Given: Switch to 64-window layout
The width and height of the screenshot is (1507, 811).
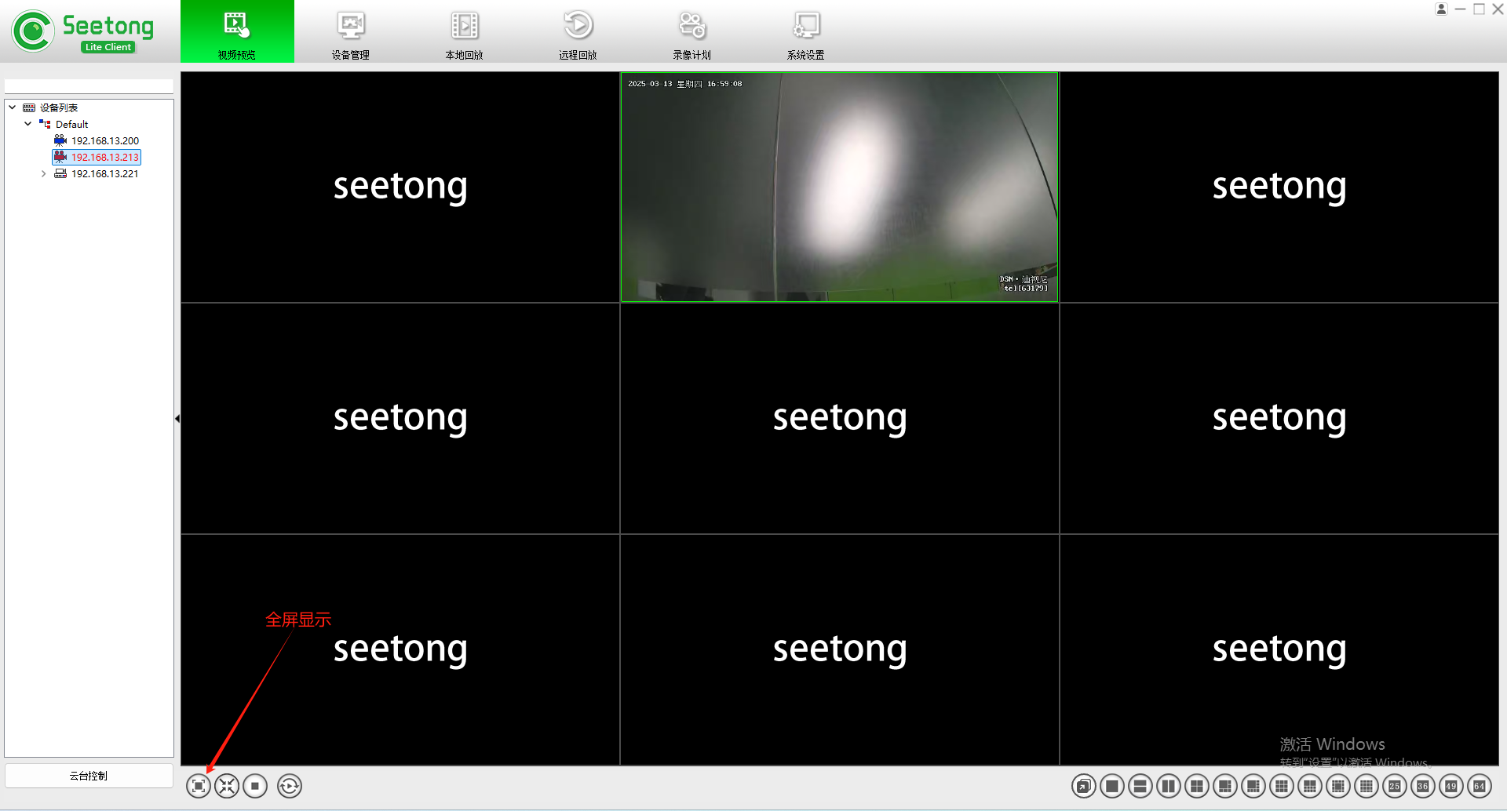Looking at the screenshot, I should click(x=1480, y=786).
